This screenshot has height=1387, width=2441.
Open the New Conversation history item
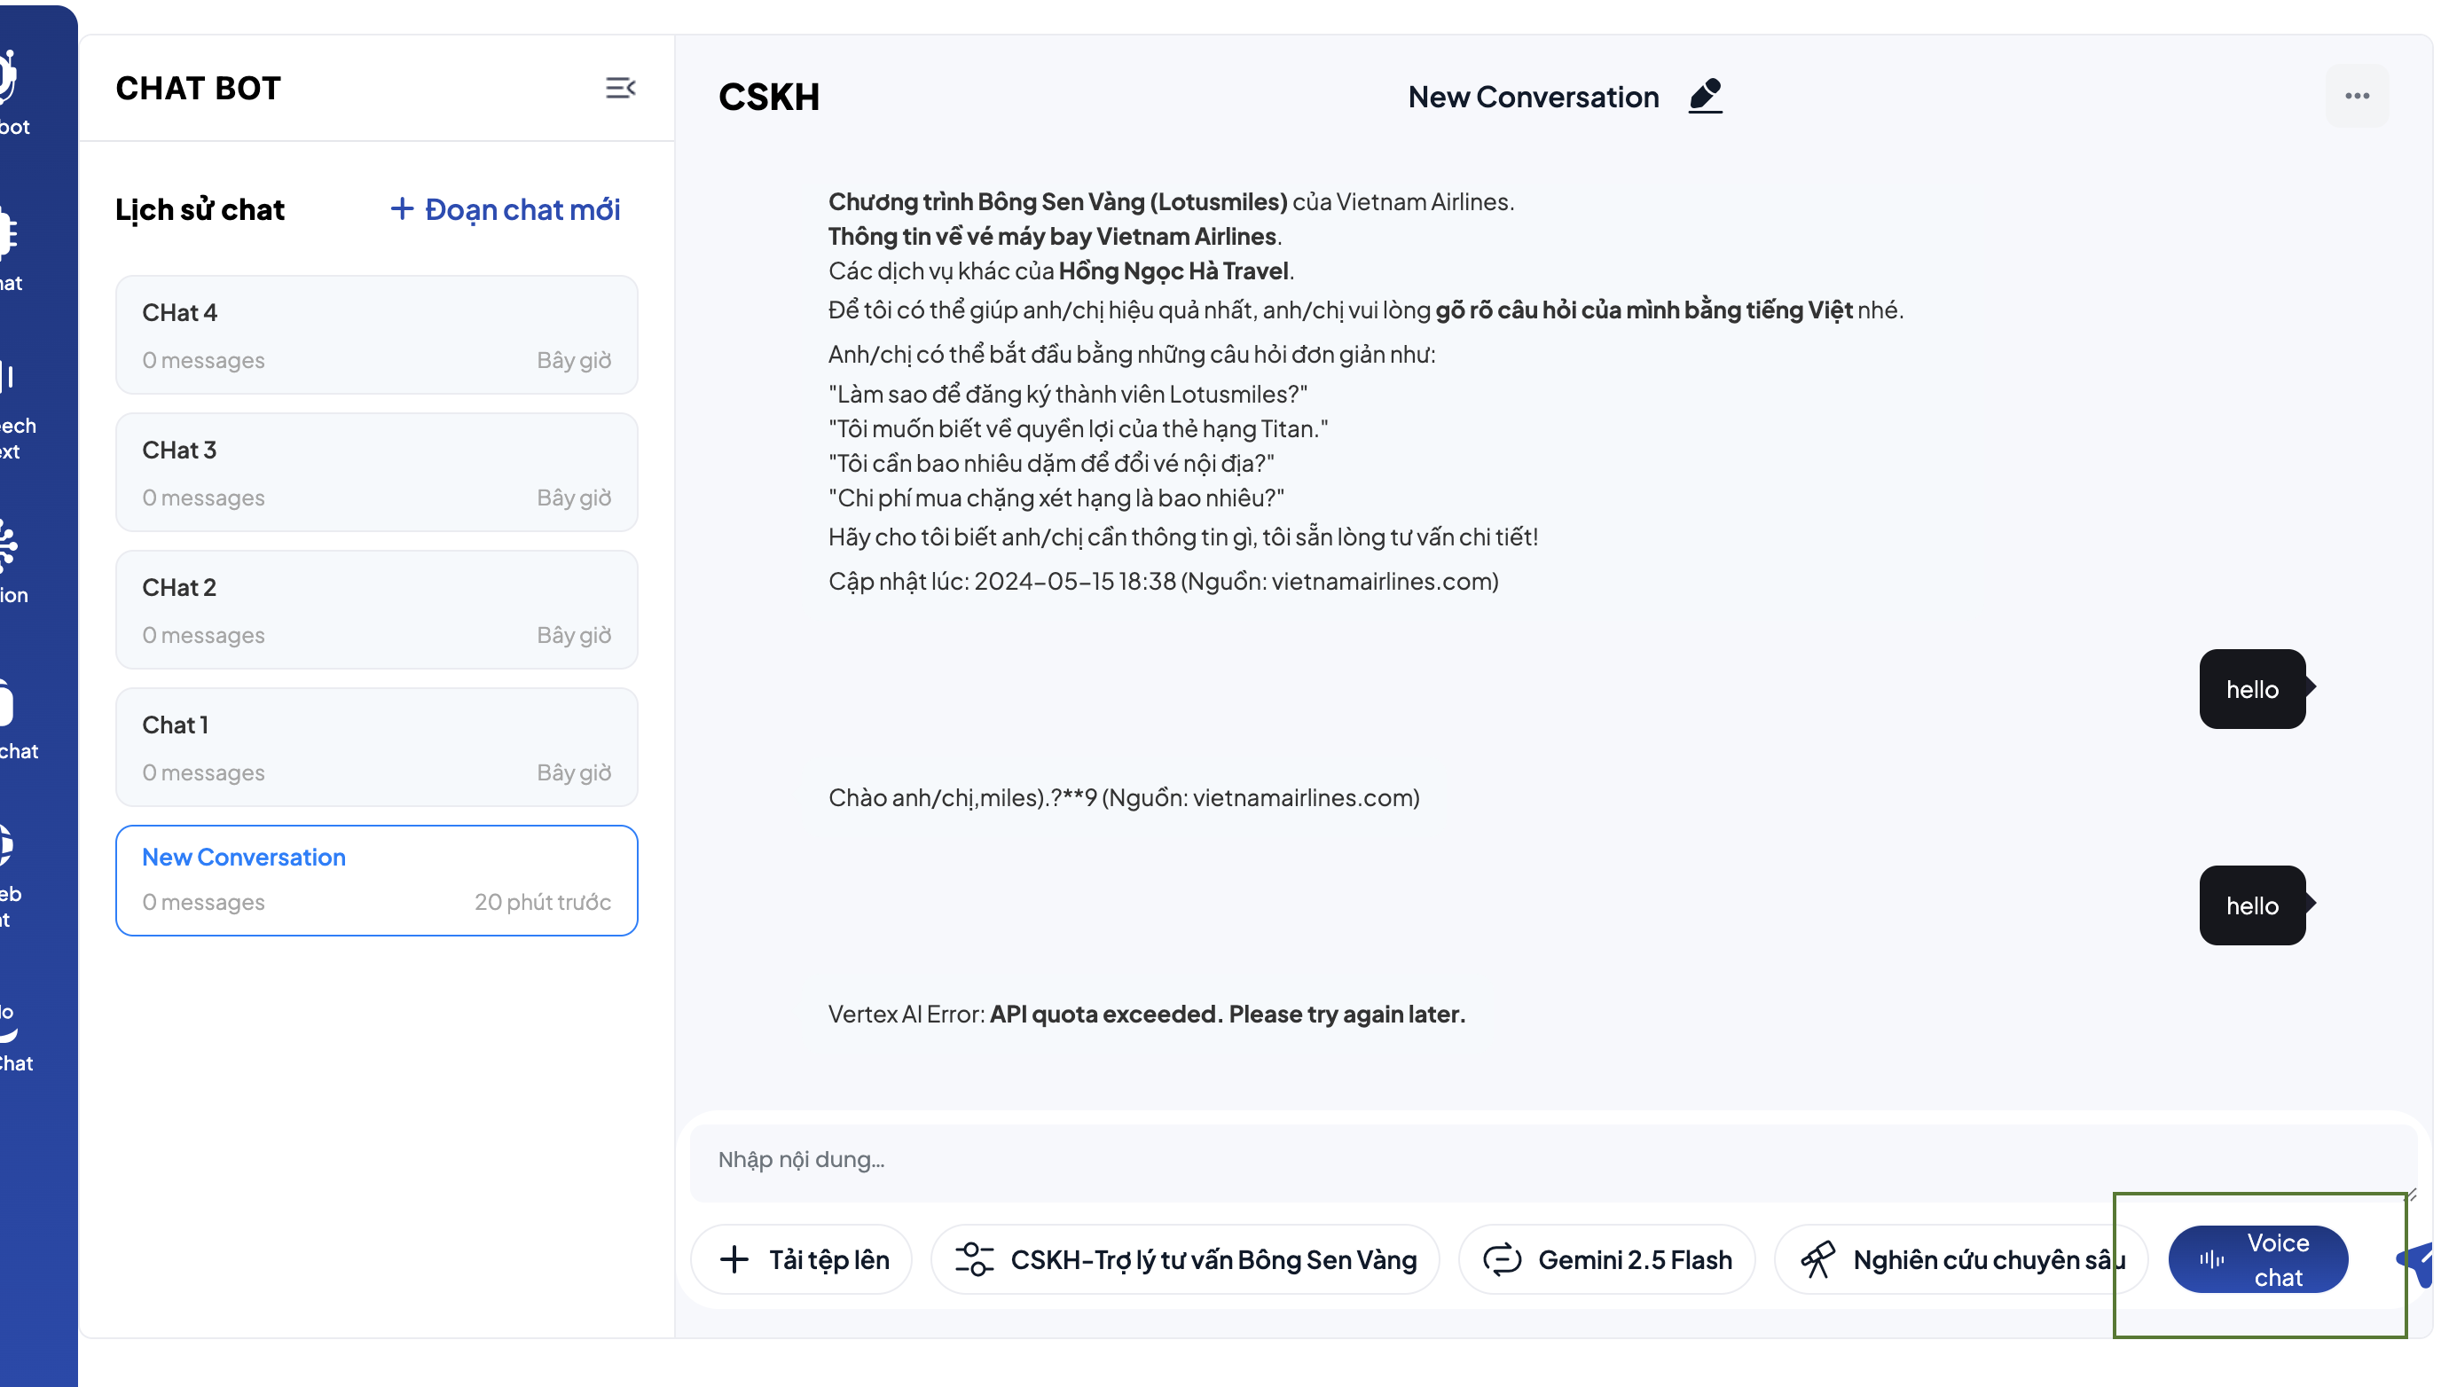pyautogui.click(x=376, y=879)
